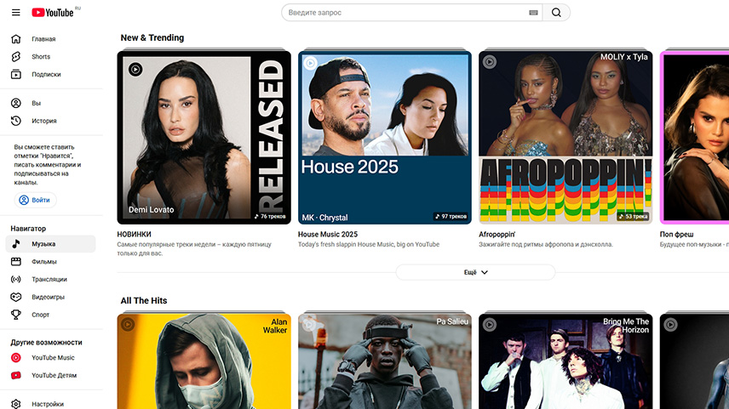Screen dimensions: 729x409
Task: Click the Войти sign-in button
Action: point(35,200)
